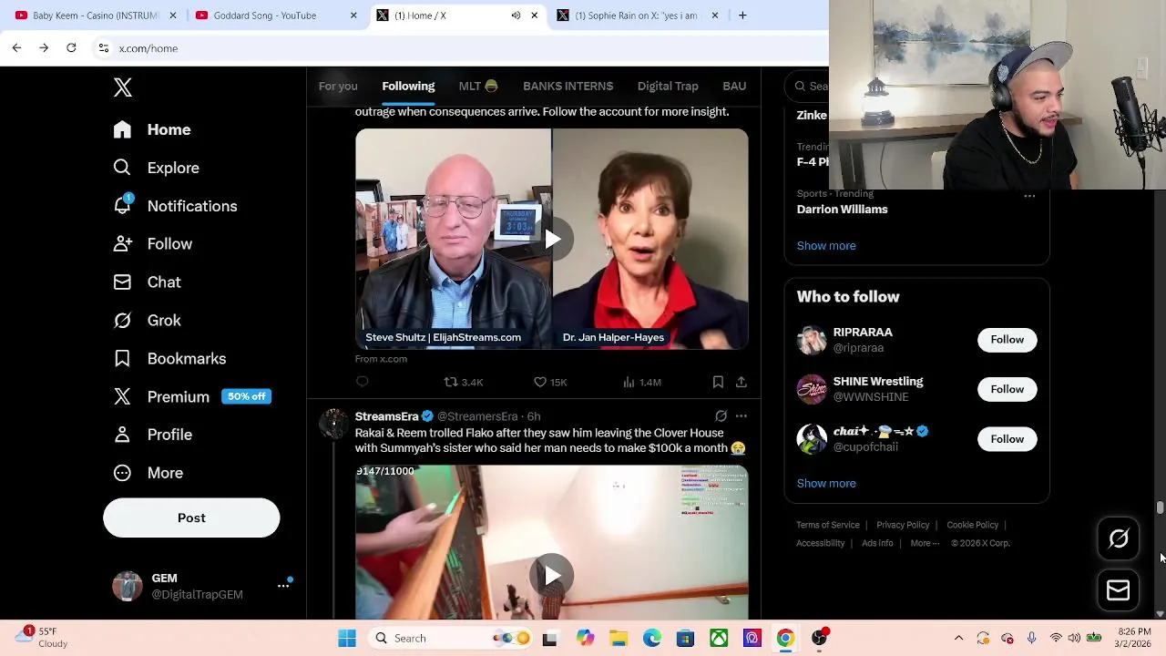The image size is (1166, 656).
Task: Follow the cupofchaii account
Action: [1007, 439]
